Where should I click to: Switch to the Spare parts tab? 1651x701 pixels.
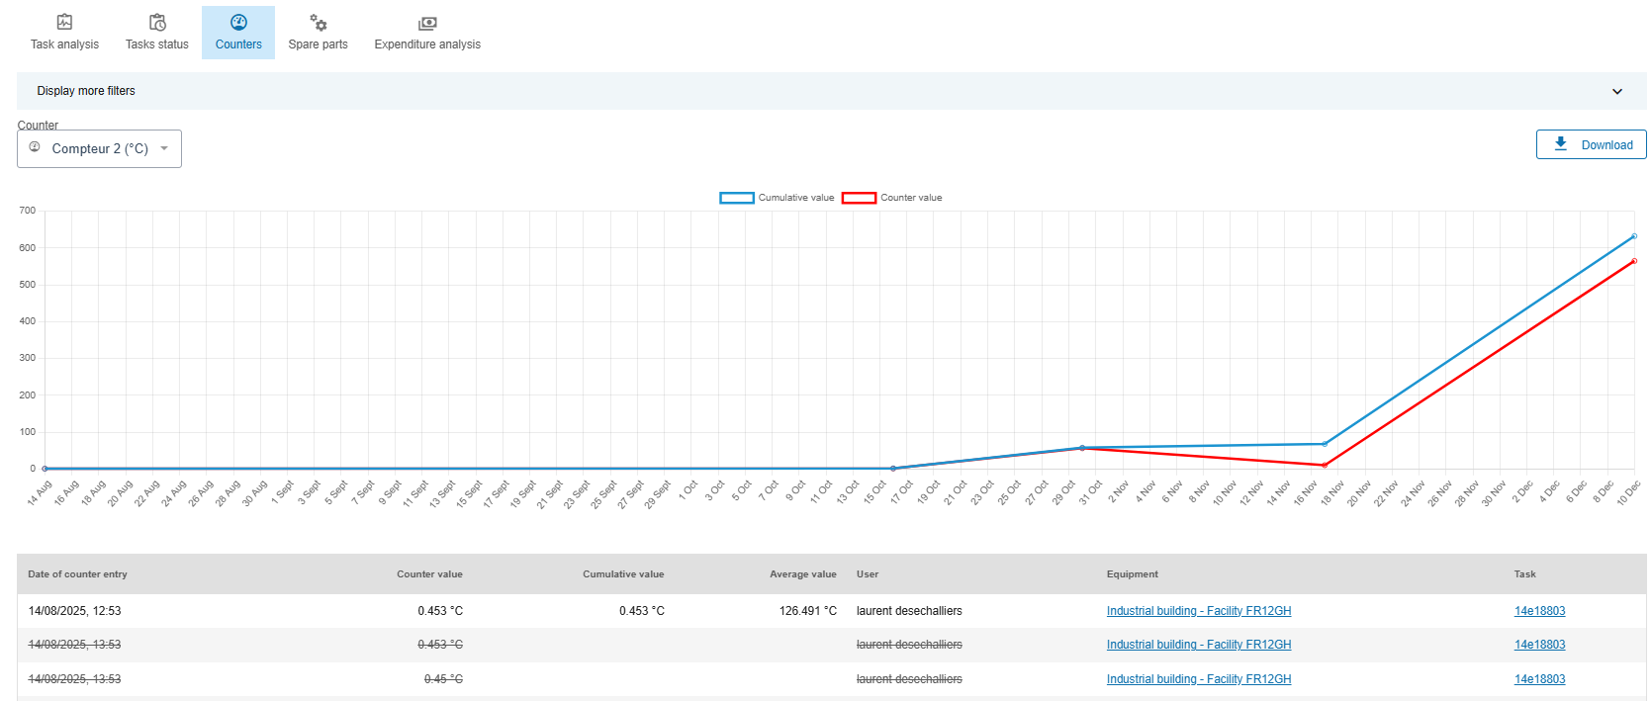(x=318, y=44)
